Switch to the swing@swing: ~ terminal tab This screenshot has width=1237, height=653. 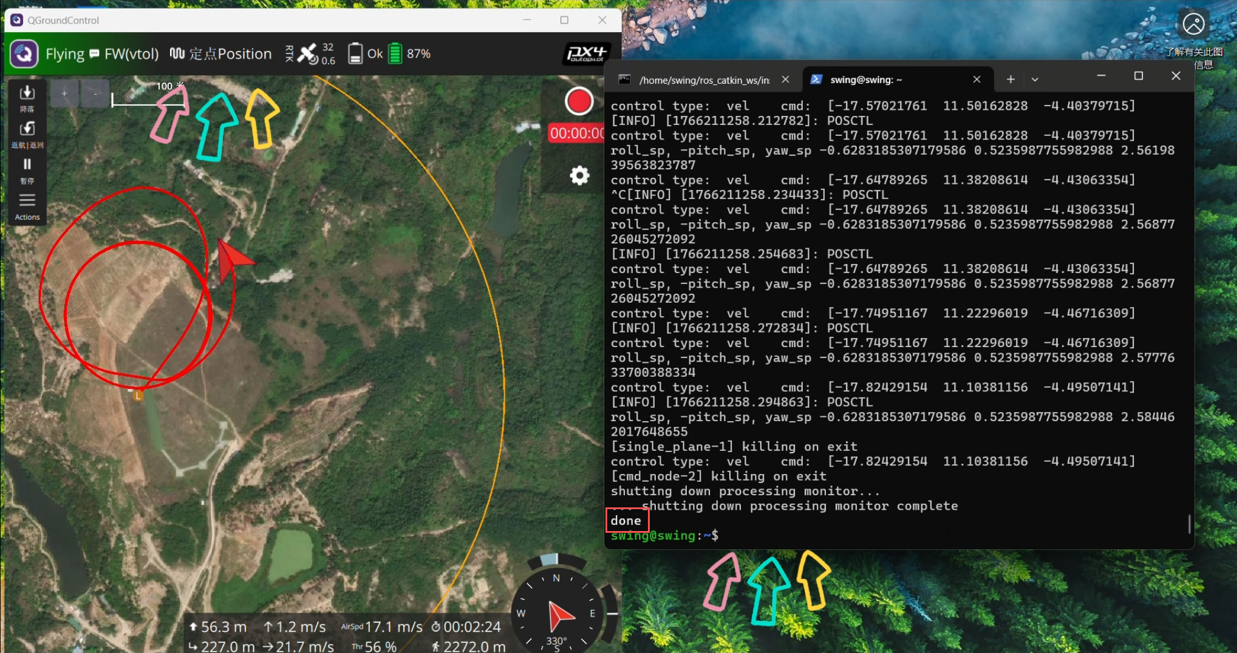[x=898, y=80]
